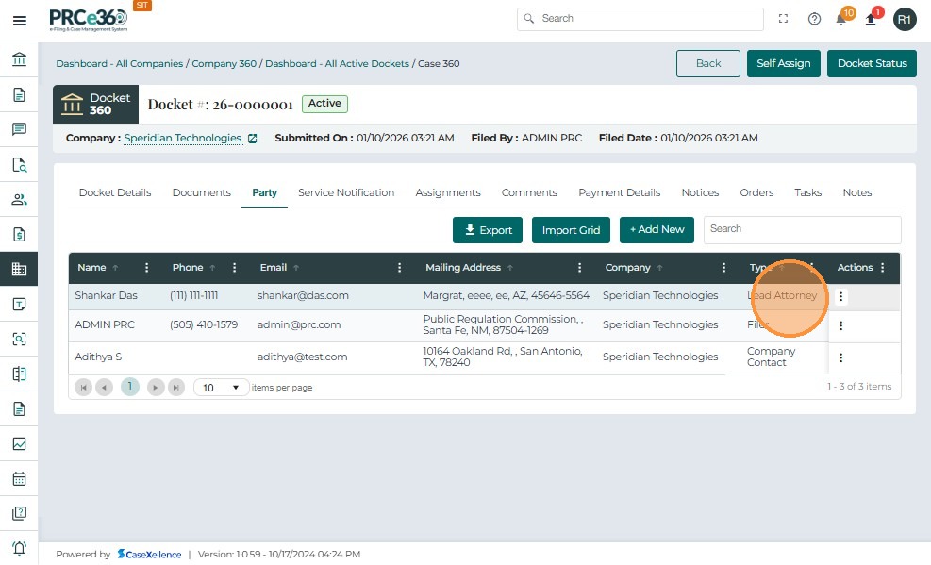
Task: Open Mailing Address column options menu
Action: click(579, 268)
